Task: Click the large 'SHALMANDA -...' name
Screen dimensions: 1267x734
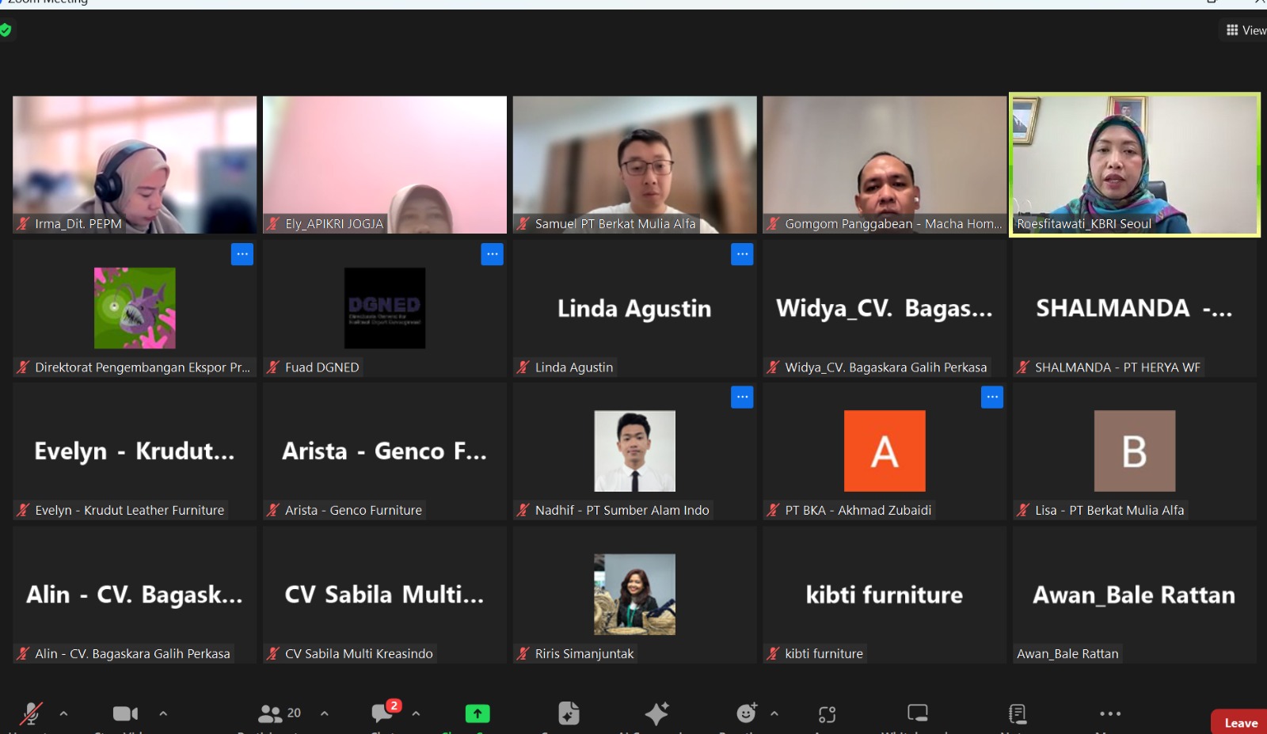Action: point(1134,309)
